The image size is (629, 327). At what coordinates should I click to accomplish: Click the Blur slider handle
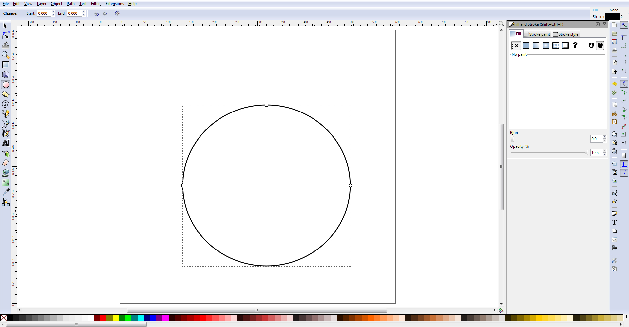click(x=512, y=139)
